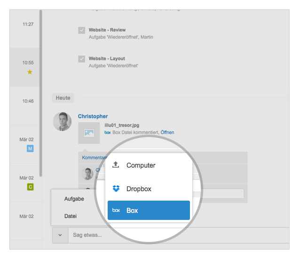Click the Box logo in highlighted option
Image resolution: width=299 pixels, height=259 pixels.
pos(116,210)
